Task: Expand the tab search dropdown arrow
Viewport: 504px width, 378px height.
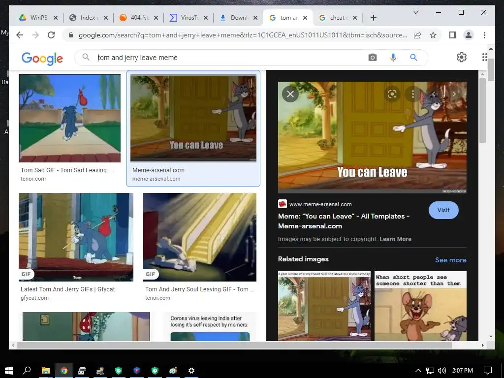Action: pos(415,12)
